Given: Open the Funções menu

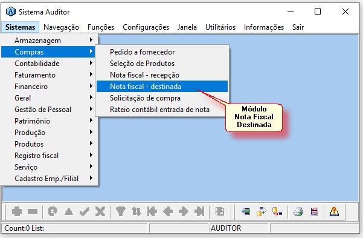Looking at the screenshot, I should [101, 27].
